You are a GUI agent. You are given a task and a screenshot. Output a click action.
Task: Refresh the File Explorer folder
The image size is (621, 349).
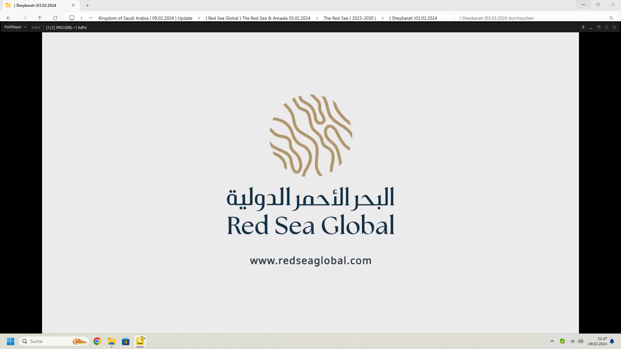pyautogui.click(x=55, y=18)
